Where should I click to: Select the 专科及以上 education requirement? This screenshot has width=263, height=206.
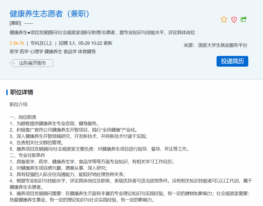(41, 43)
